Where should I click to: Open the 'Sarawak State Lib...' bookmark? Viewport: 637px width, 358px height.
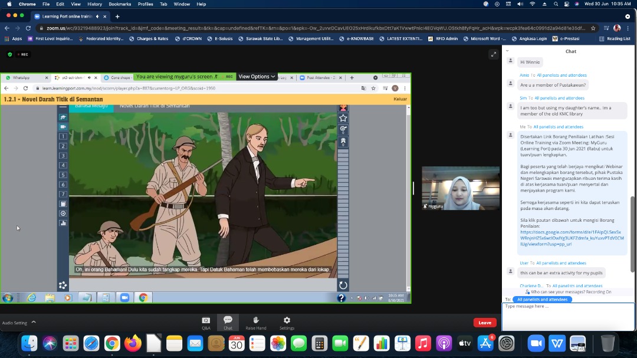261,38
